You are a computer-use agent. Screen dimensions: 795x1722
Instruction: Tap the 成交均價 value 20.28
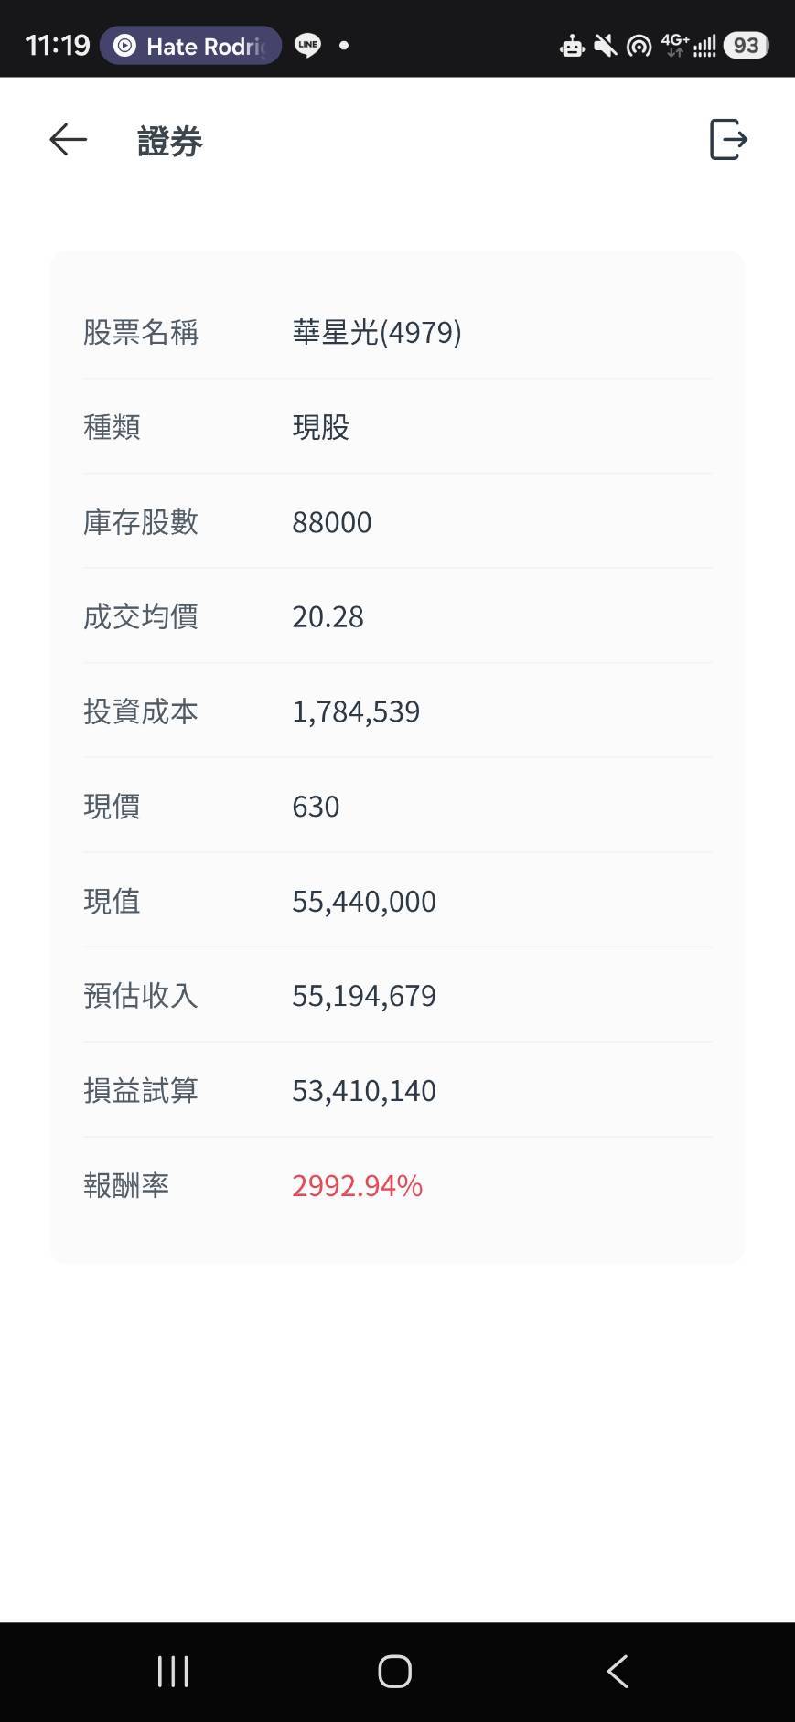pyautogui.click(x=328, y=617)
